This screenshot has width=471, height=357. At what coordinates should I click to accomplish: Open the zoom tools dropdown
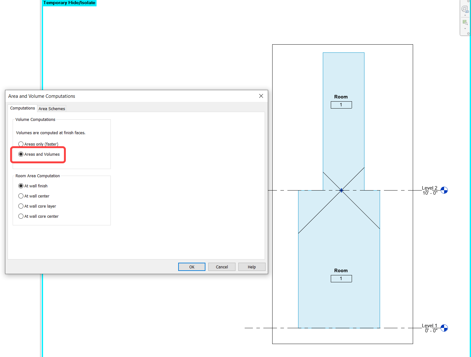pyautogui.click(x=465, y=28)
